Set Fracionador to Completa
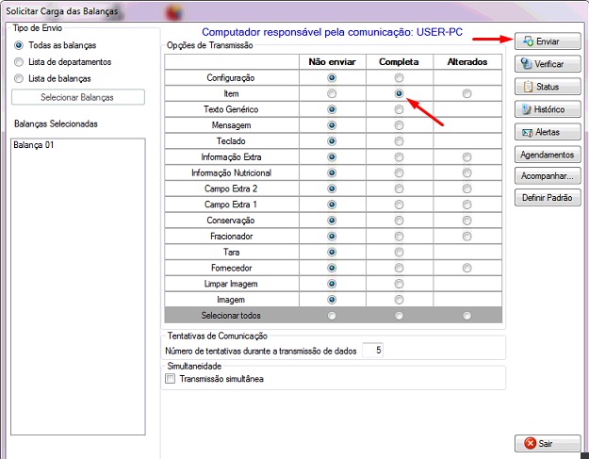Image resolution: width=589 pixels, height=459 pixels. (x=399, y=237)
